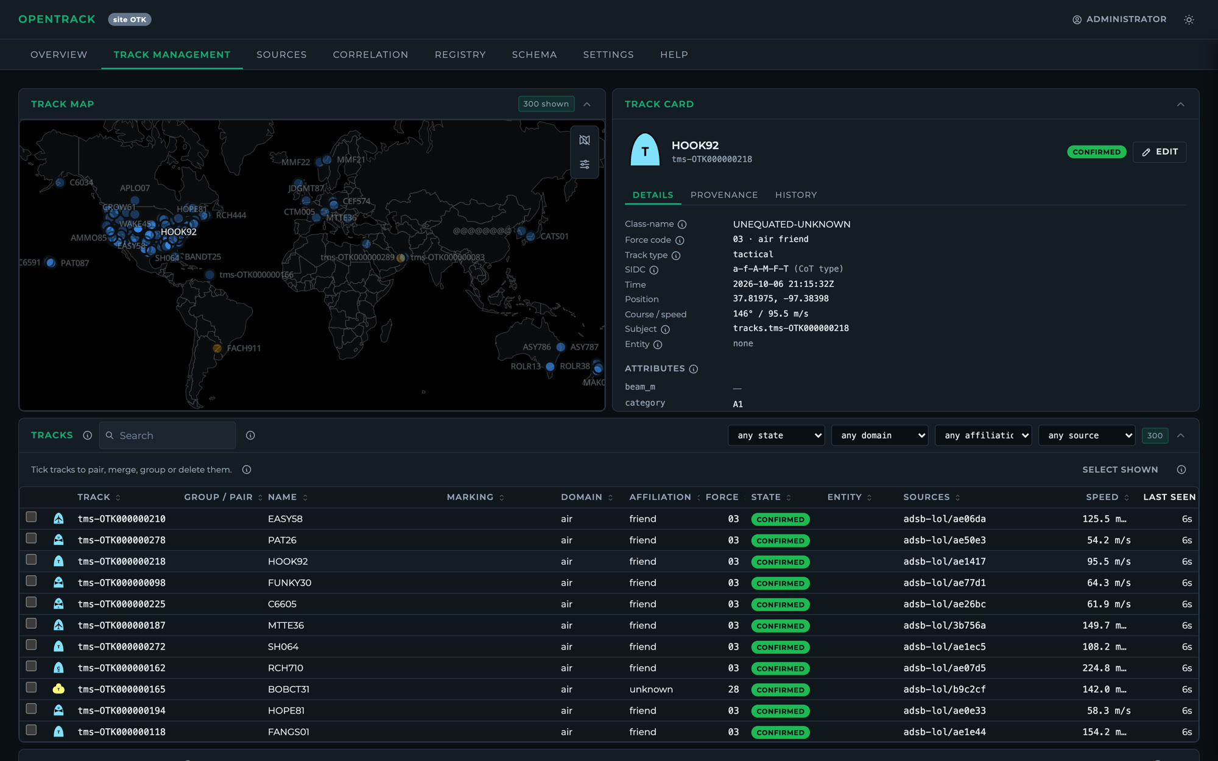Open info icon next to Class-name
The width and height of the screenshot is (1218, 761).
(x=682, y=225)
